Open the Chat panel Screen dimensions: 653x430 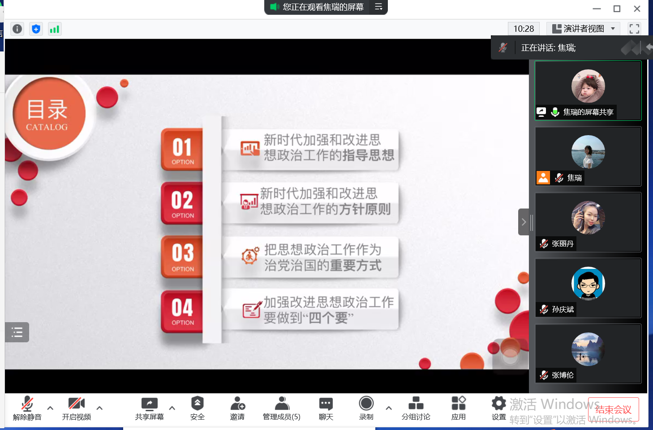(326, 408)
